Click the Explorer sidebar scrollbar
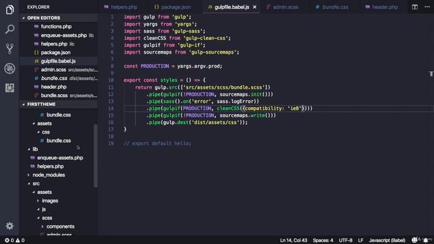The image size is (434, 244). point(96,156)
